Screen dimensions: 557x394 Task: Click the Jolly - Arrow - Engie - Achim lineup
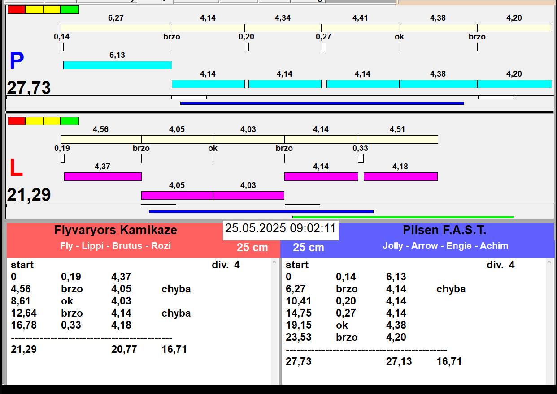[x=445, y=246]
